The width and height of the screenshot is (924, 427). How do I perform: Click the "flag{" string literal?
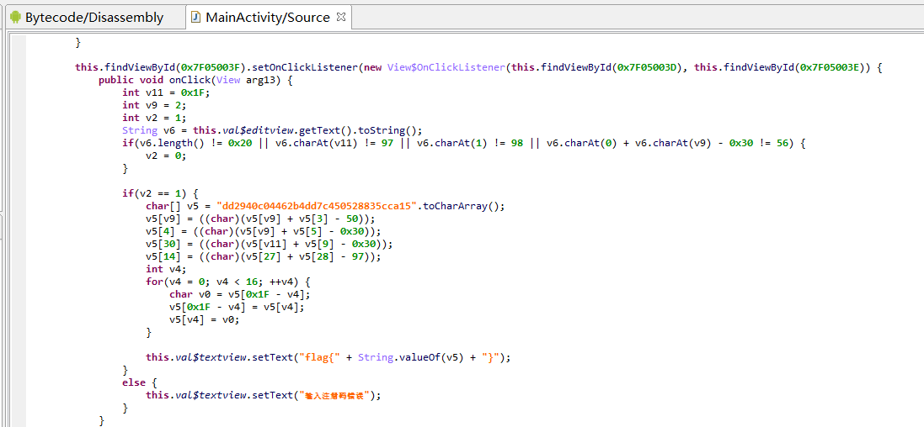click(320, 357)
